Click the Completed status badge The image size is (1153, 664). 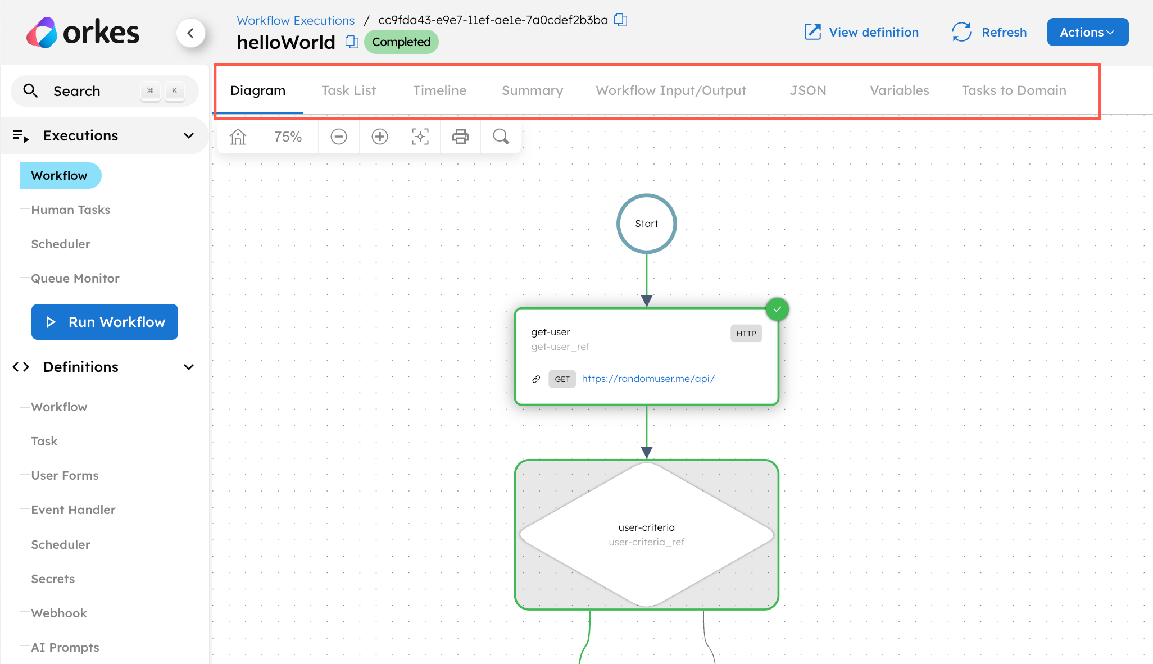point(401,42)
